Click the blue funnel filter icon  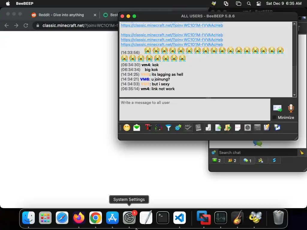(168, 128)
